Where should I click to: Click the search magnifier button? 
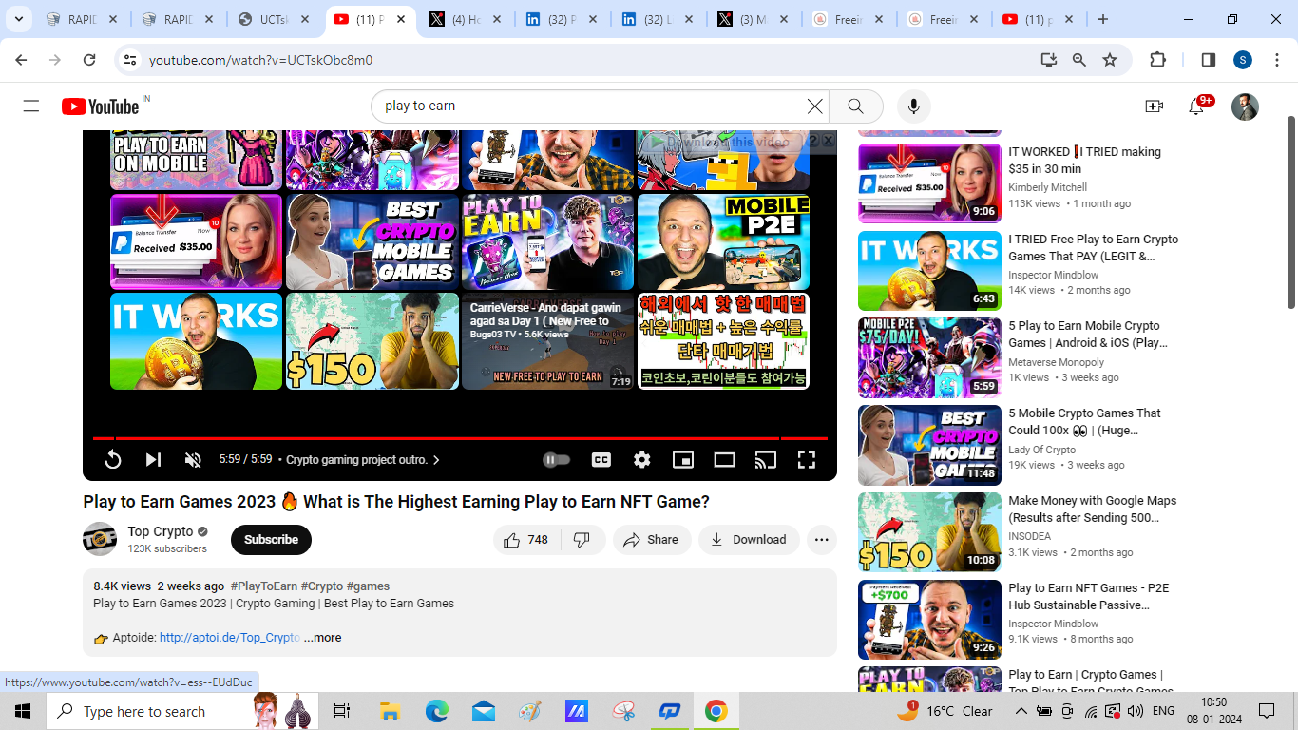(x=855, y=106)
